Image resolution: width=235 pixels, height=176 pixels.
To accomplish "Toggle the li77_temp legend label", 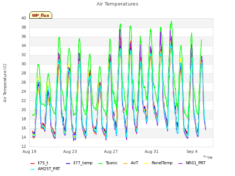I will [x=83, y=163].
